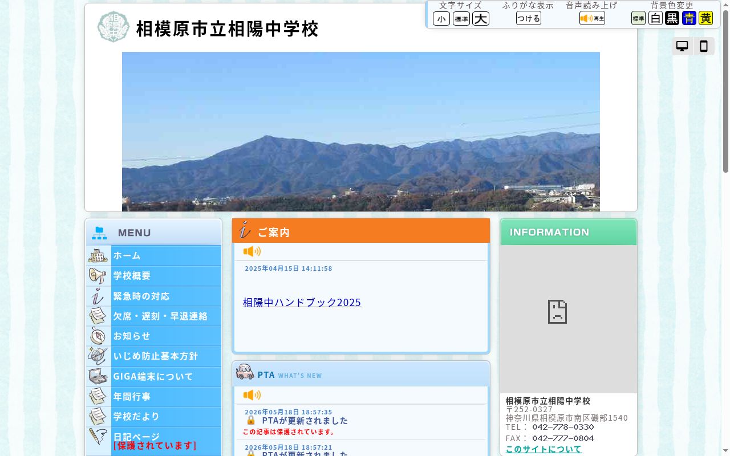The height and width of the screenshot is (456, 730).
Task: Open ホーム menu item
Action: tap(154, 255)
